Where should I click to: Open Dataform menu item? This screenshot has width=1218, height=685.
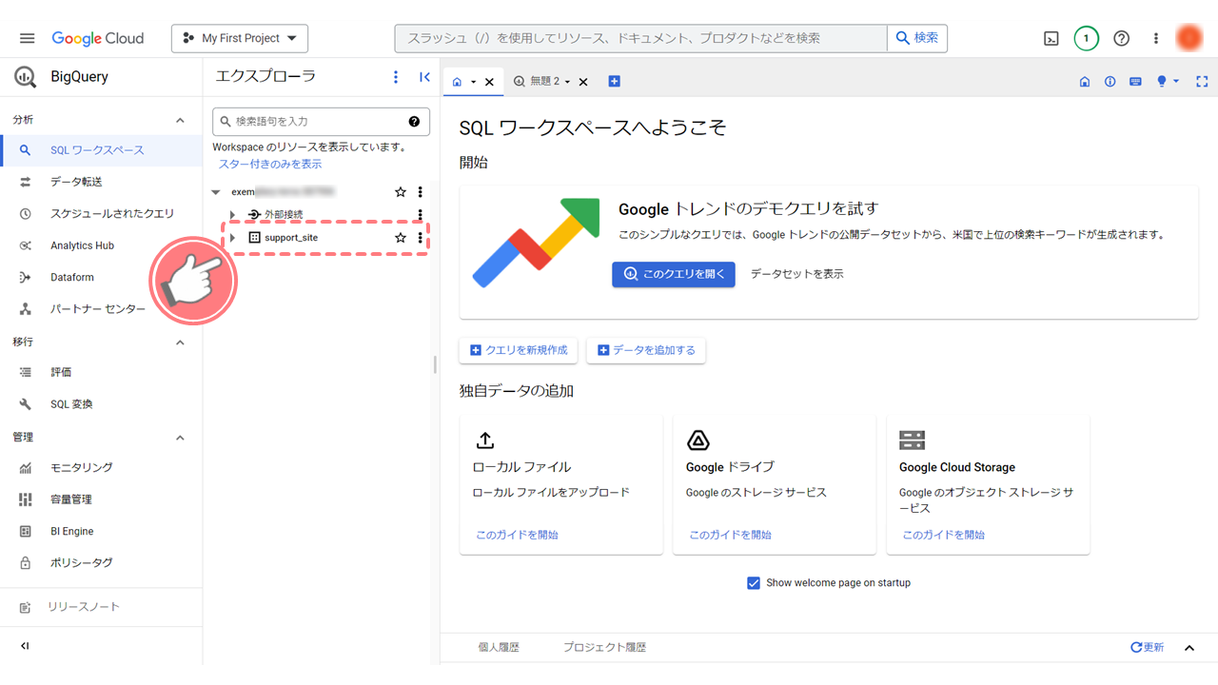101,278
